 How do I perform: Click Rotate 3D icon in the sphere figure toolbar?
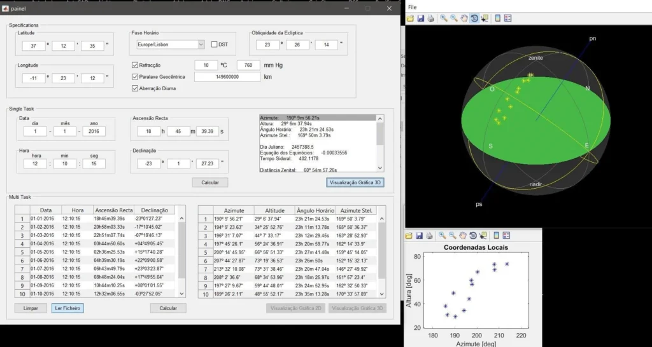click(474, 18)
